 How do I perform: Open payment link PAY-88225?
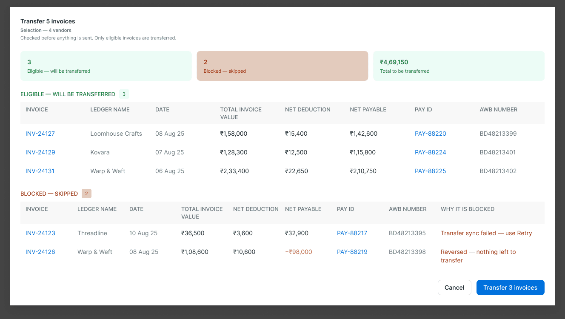click(431, 171)
